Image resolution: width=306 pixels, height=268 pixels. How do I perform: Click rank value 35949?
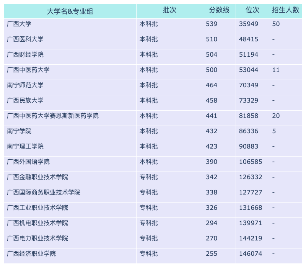point(249,24)
